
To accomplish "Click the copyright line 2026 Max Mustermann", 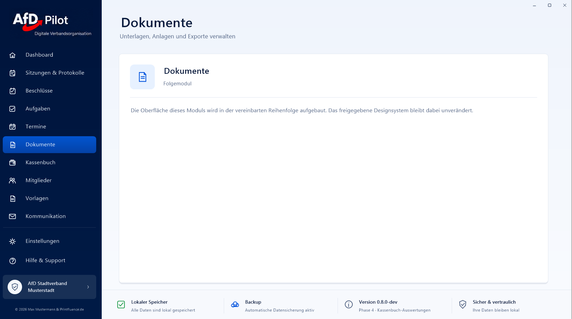I will (49, 309).
